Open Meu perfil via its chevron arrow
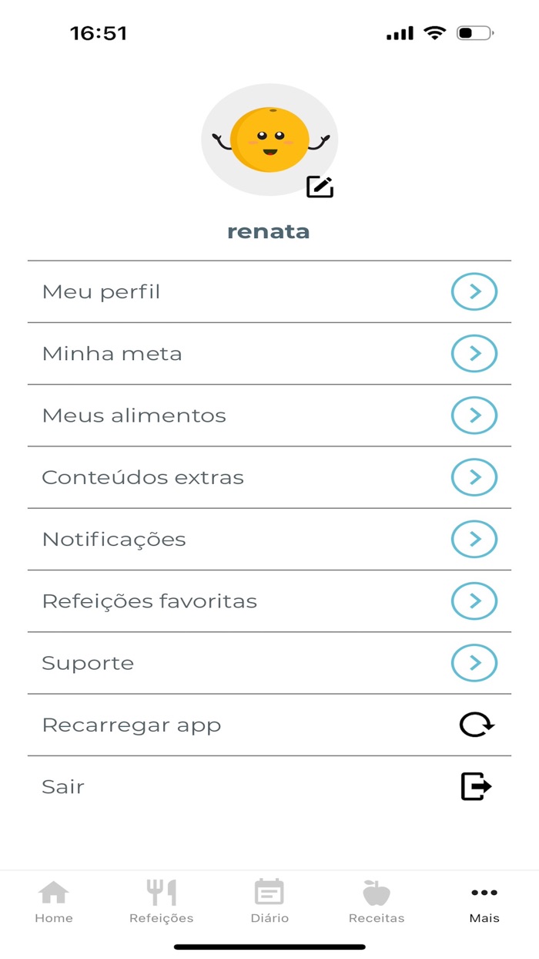The width and height of the screenshot is (539, 959). (x=473, y=291)
